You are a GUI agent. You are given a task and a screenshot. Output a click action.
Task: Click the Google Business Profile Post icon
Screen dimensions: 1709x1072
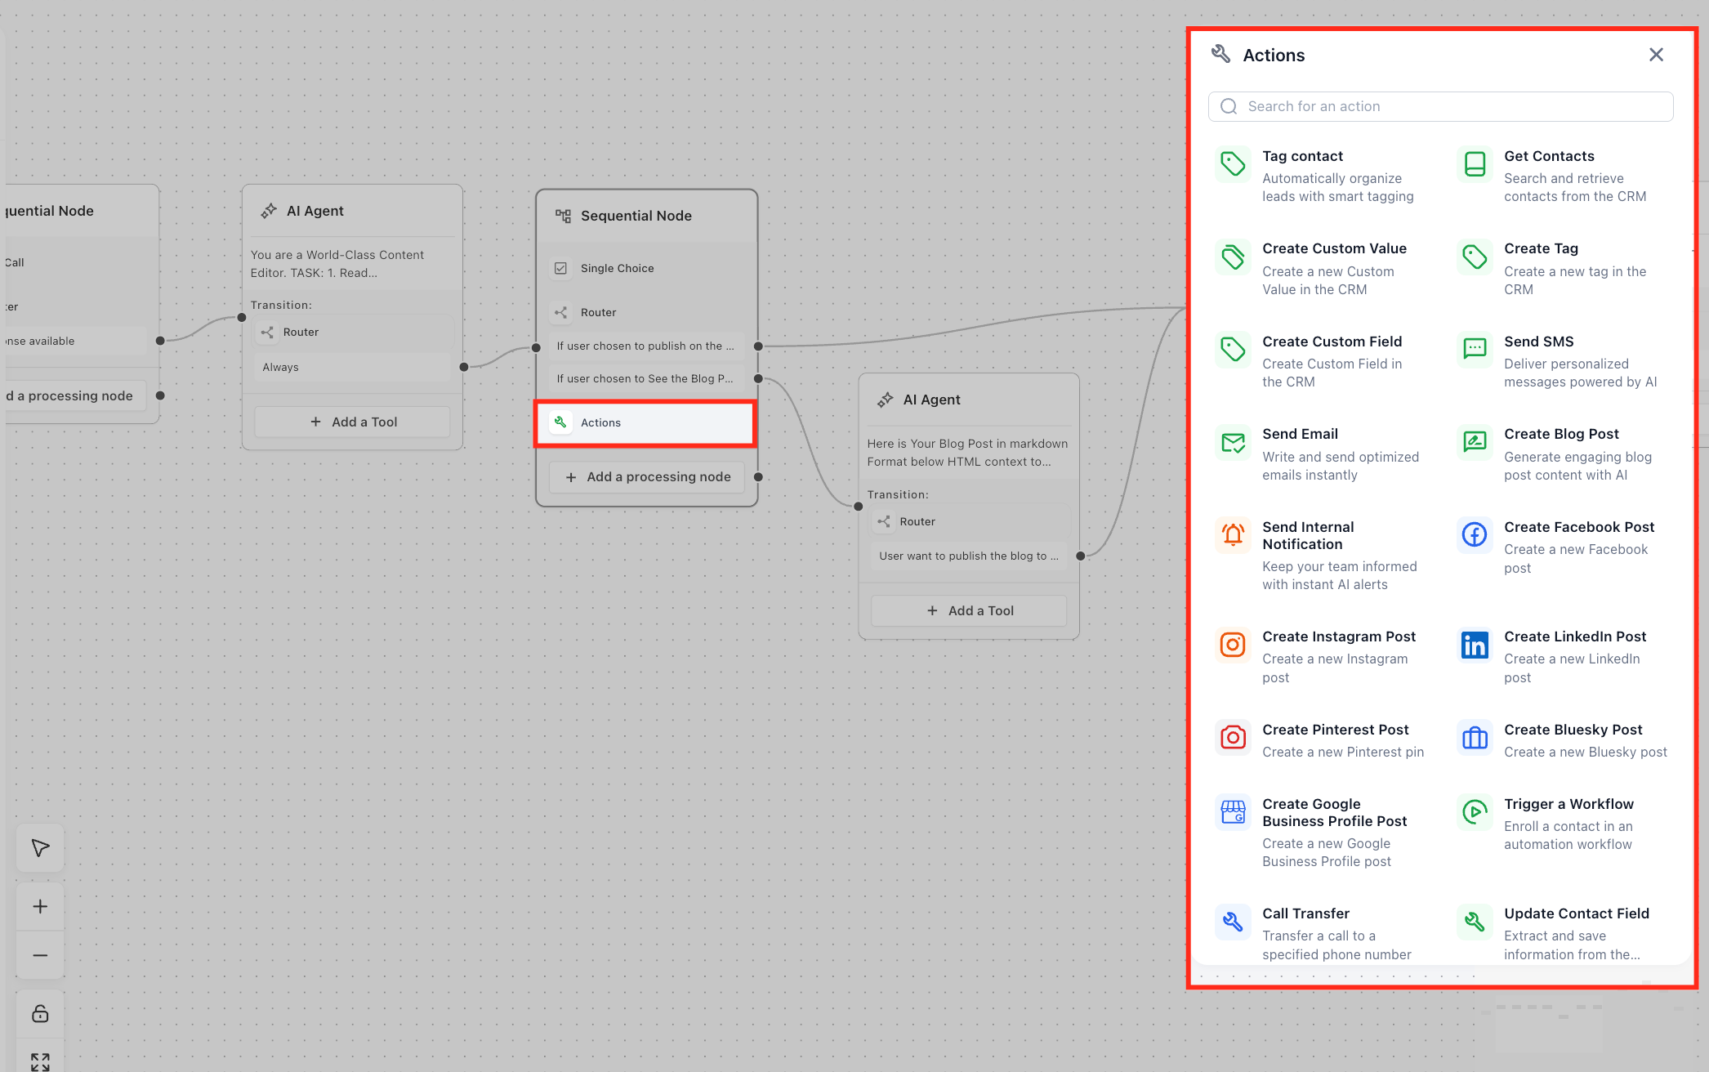click(x=1233, y=812)
